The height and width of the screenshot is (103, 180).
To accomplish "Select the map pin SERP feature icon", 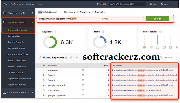I will [x=151, y=47].
